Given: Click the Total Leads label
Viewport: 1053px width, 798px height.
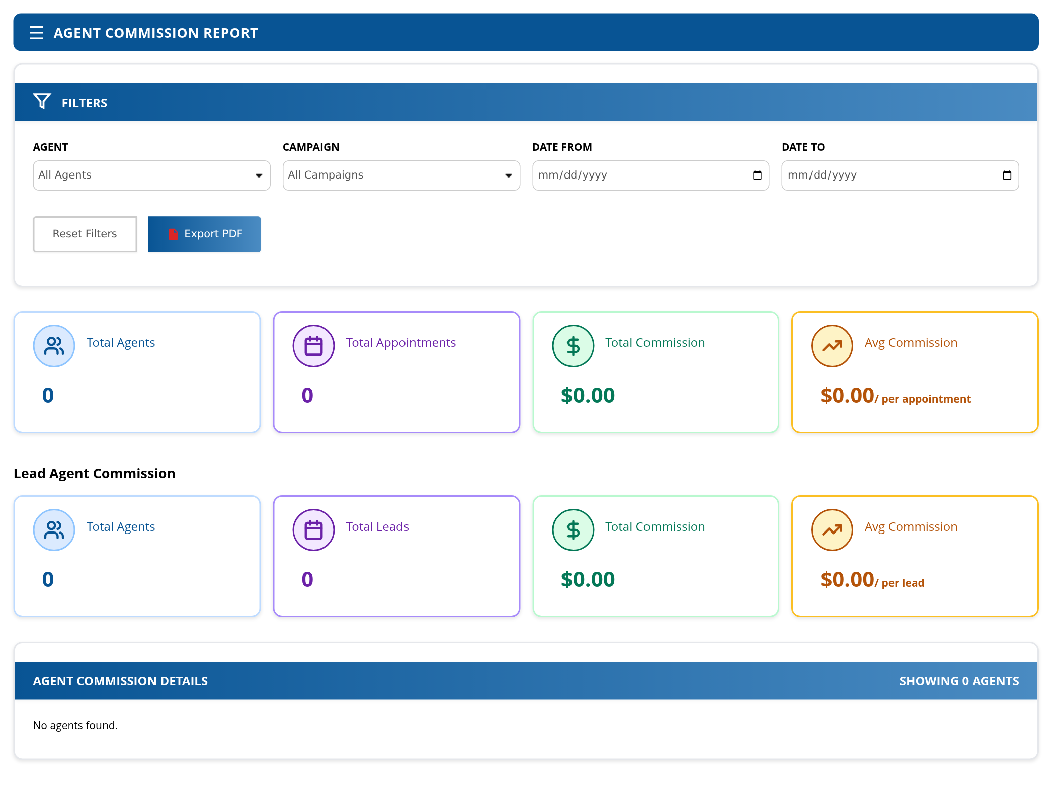Looking at the screenshot, I should (377, 527).
